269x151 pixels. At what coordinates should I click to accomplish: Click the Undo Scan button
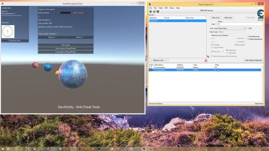[x=251, y=18]
